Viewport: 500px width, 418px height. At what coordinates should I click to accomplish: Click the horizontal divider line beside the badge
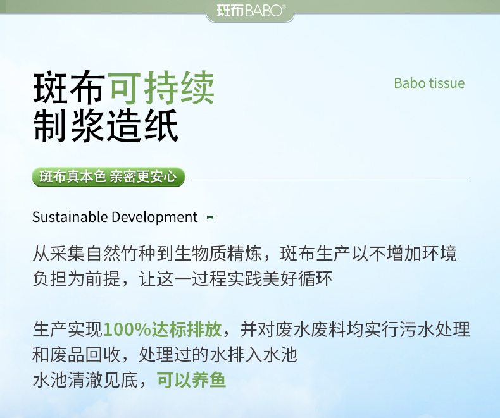click(329, 178)
